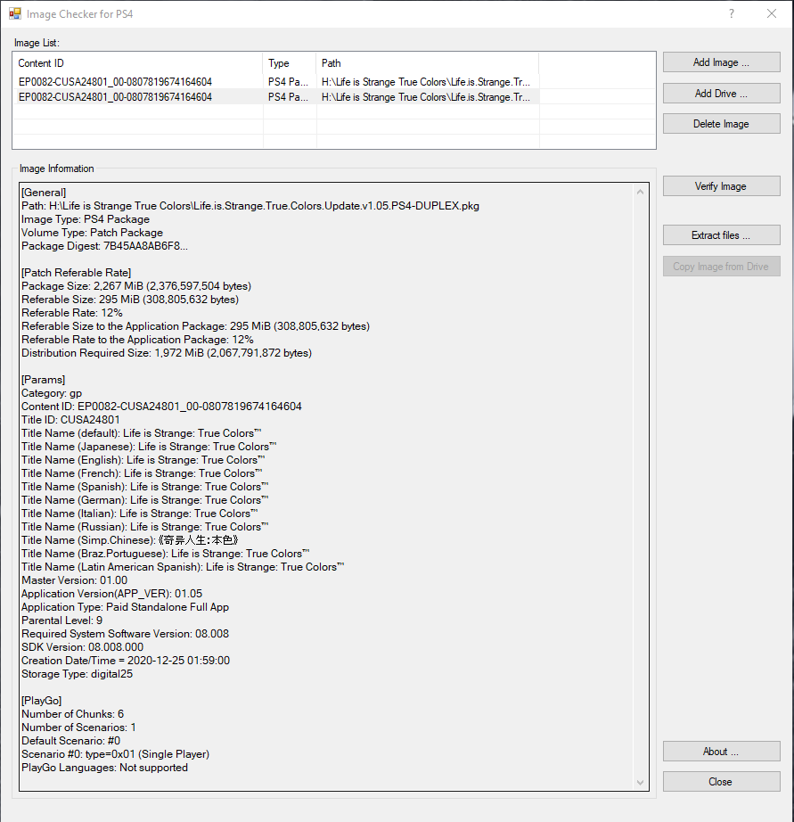This screenshot has height=822, width=794.
Task: Click 'PlayGo Languages: Not supported' line
Action: [x=105, y=768]
